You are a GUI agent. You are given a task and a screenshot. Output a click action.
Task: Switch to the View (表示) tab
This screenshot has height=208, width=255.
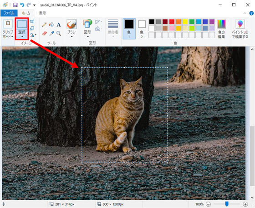pyautogui.click(x=42, y=13)
